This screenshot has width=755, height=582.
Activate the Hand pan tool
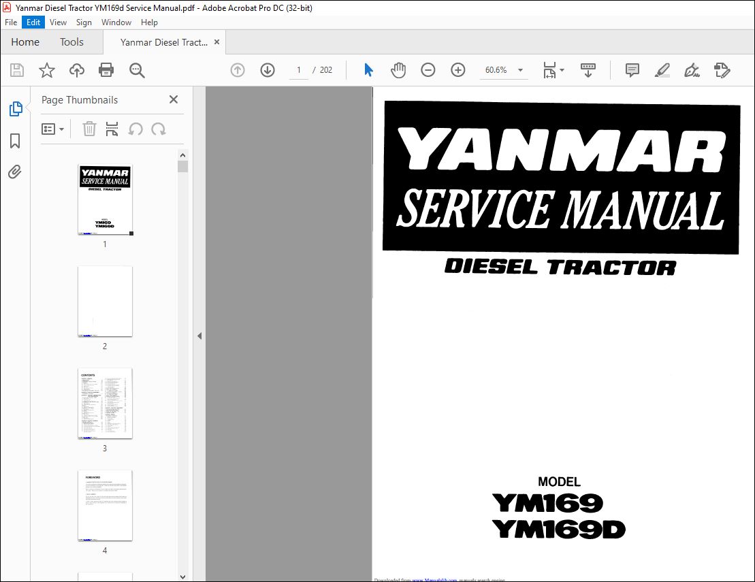tap(398, 70)
